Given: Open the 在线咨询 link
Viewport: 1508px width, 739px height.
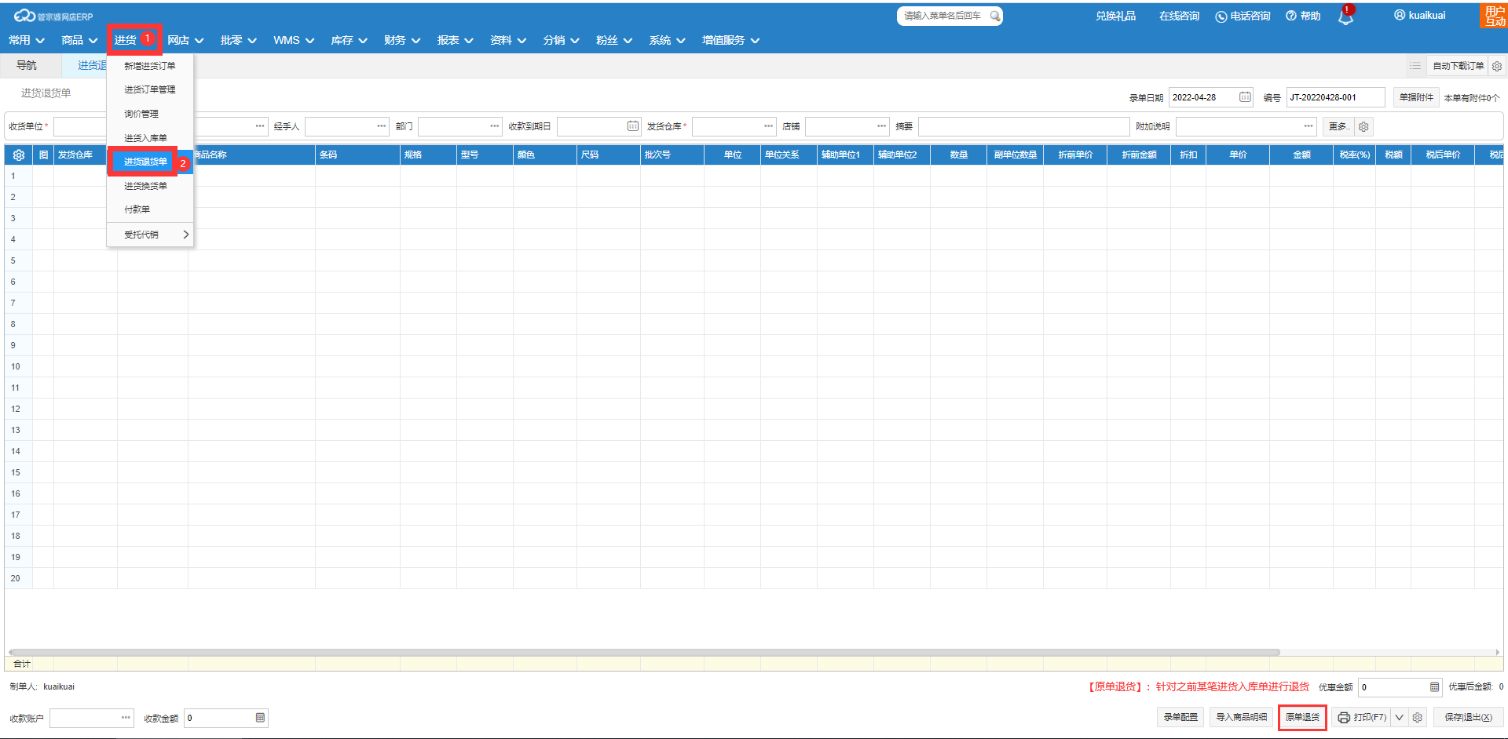Looking at the screenshot, I should [1179, 16].
